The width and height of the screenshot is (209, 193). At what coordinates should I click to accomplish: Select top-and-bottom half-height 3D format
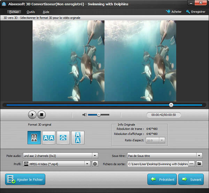(63, 138)
